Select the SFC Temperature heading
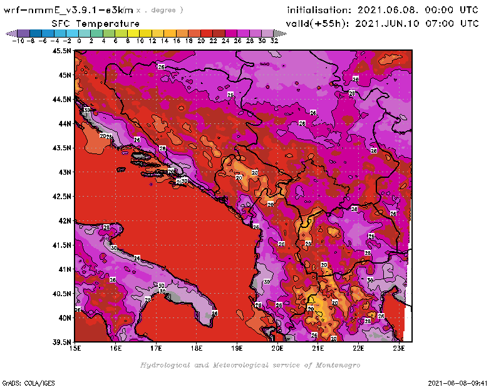 pos(96,24)
